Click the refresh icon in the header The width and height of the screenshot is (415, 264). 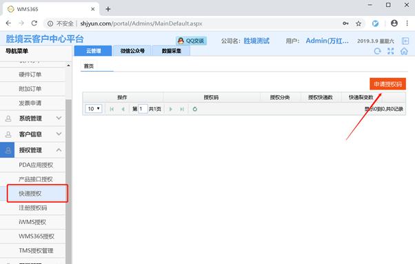tap(377, 51)
